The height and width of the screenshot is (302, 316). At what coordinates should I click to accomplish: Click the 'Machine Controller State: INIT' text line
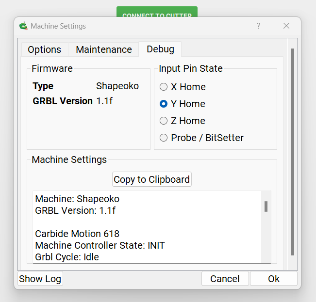pos(100,246)
